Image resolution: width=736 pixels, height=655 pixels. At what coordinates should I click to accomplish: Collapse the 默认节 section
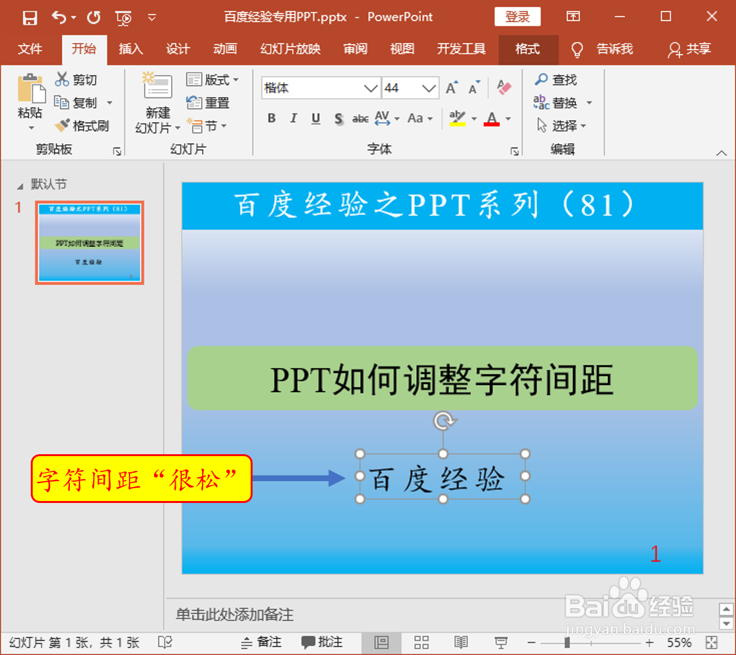(20, 187)
